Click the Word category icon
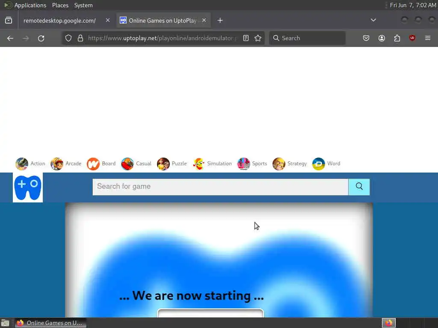The height and width of the screenshot is (328, 438). (318, 164)
